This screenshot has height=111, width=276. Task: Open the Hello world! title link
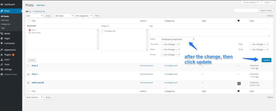tap(38, 83)
